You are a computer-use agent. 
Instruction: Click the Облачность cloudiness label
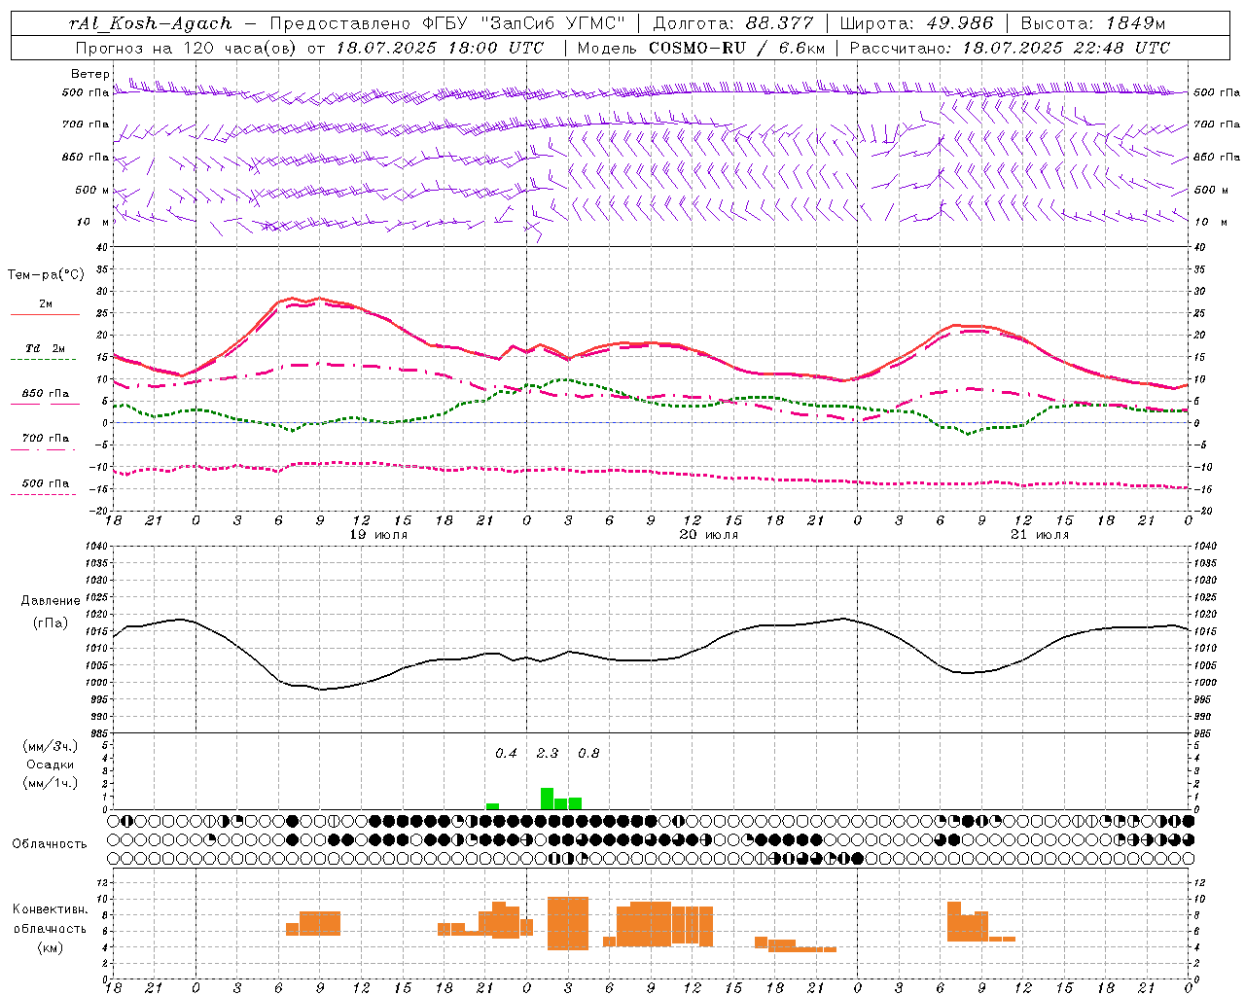pyautogui.click(x=50, y=844)
